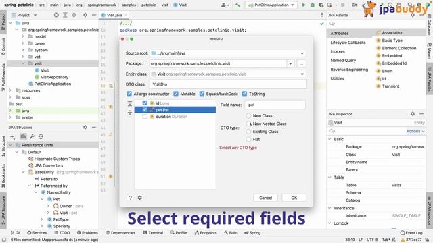Viewport: 433px width, 243px height.
Task: Collapse all in the Project panel toolbar
Action: pos(74,15)
